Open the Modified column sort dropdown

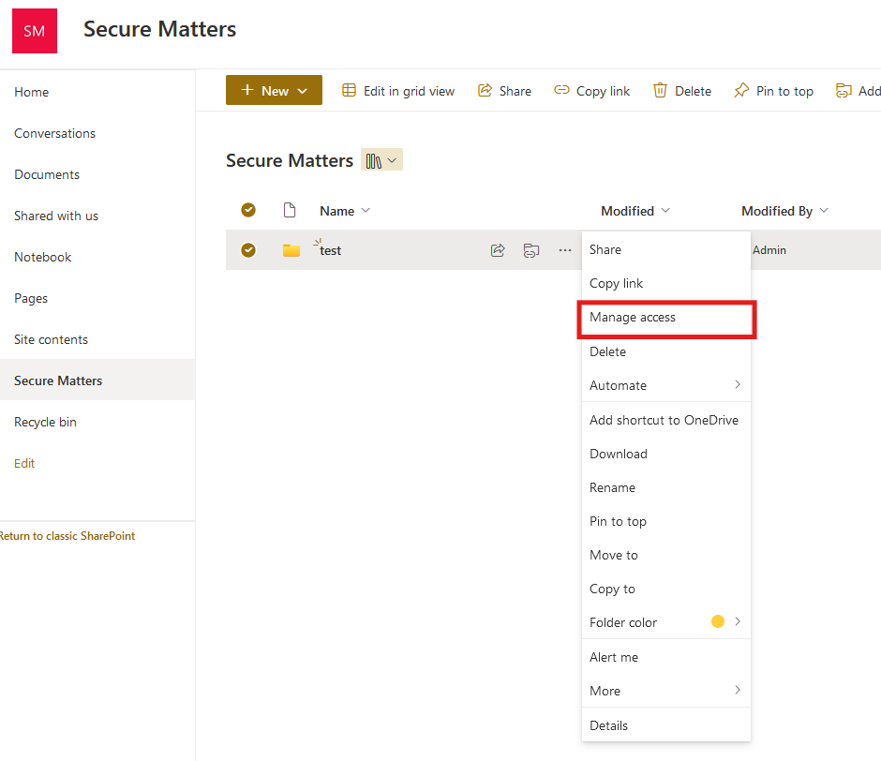635,211
